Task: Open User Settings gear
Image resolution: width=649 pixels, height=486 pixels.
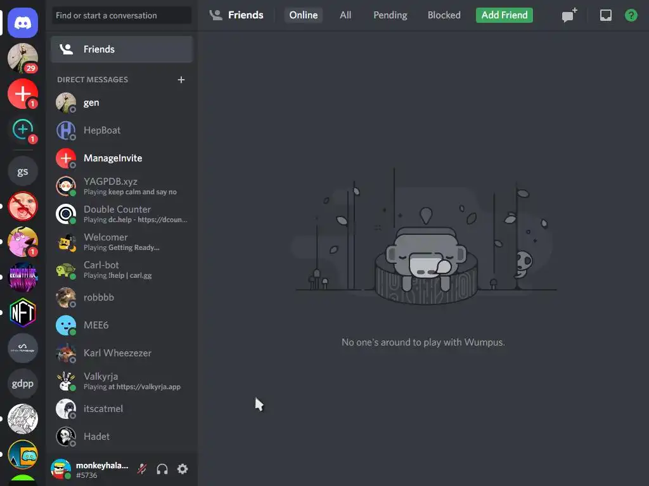Action: point(183,469)
